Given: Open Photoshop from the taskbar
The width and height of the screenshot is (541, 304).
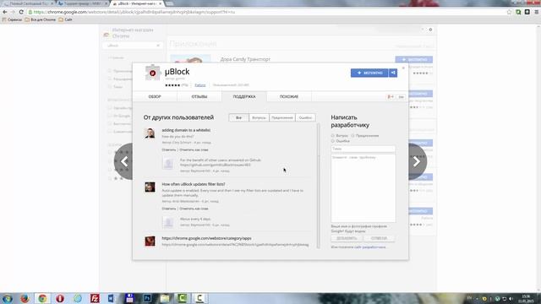Looking at the screenshot, I should pos(147,298).
